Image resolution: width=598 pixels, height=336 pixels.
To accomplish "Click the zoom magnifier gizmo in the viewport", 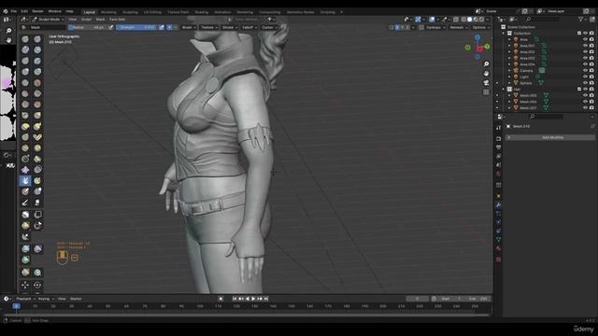I will [x=486, y=64].
